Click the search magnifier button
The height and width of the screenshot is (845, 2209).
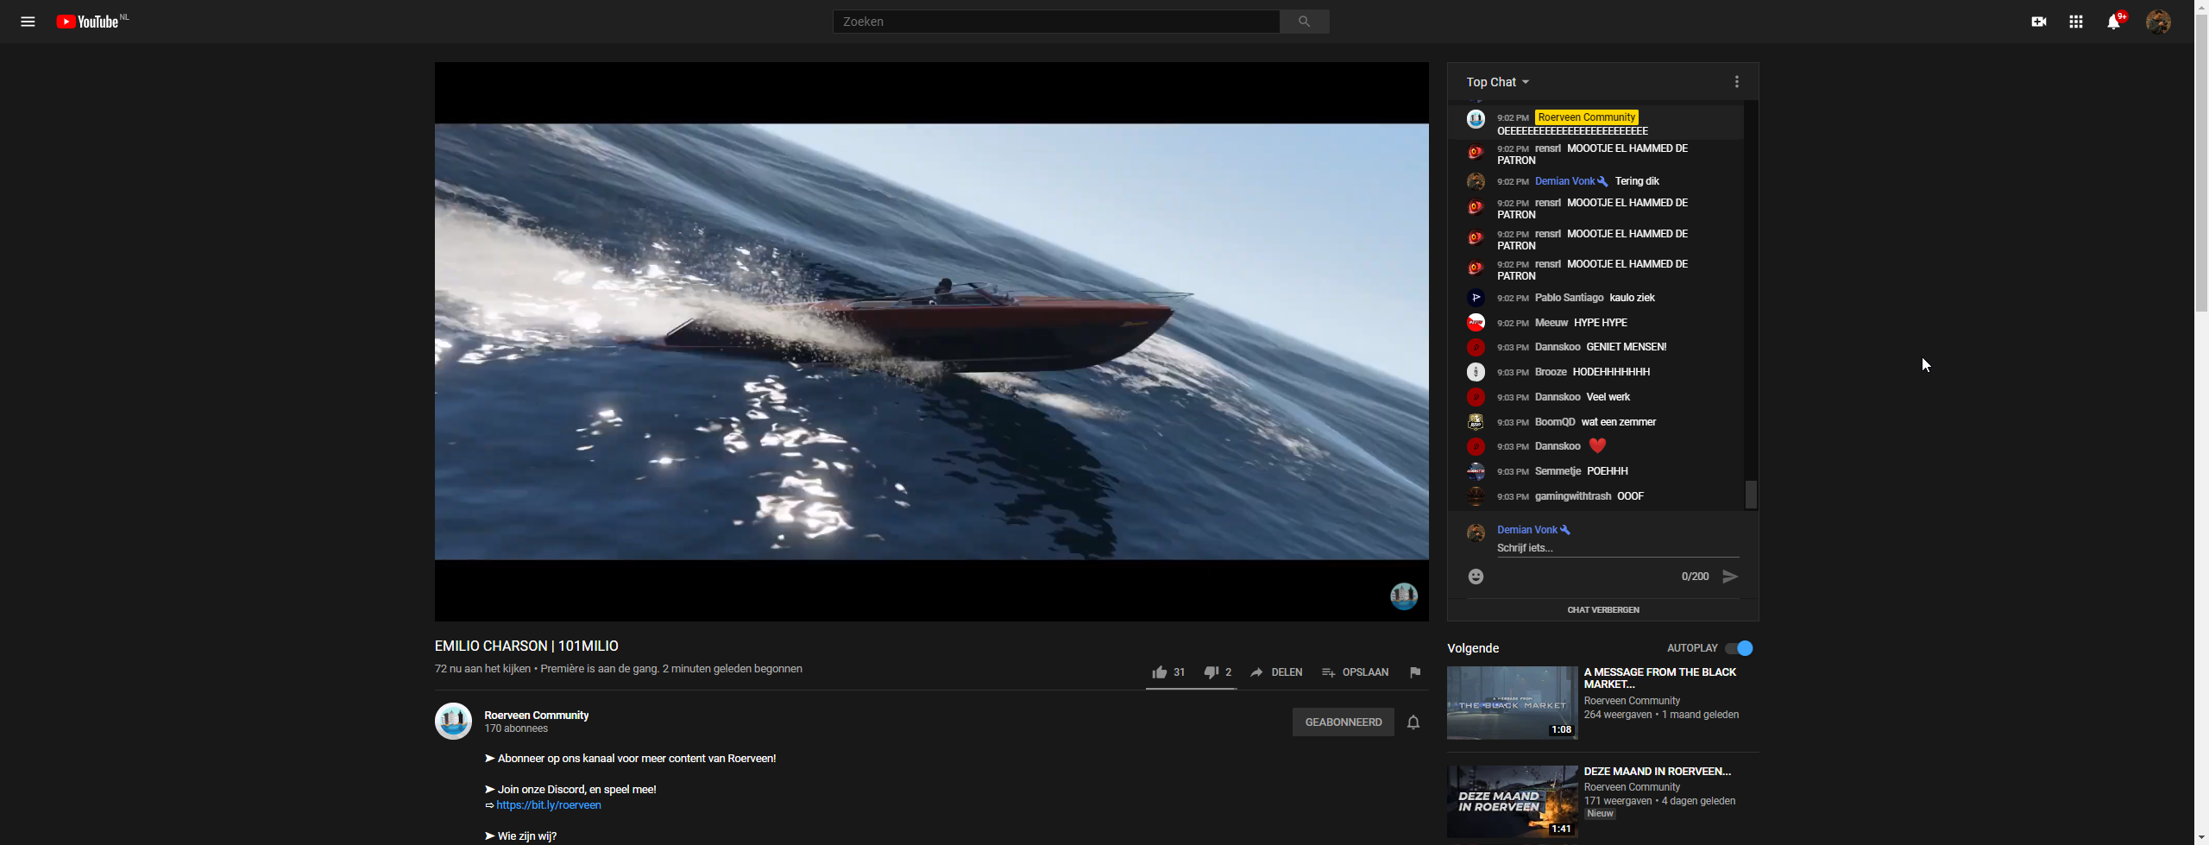[x=1304, y=22]
